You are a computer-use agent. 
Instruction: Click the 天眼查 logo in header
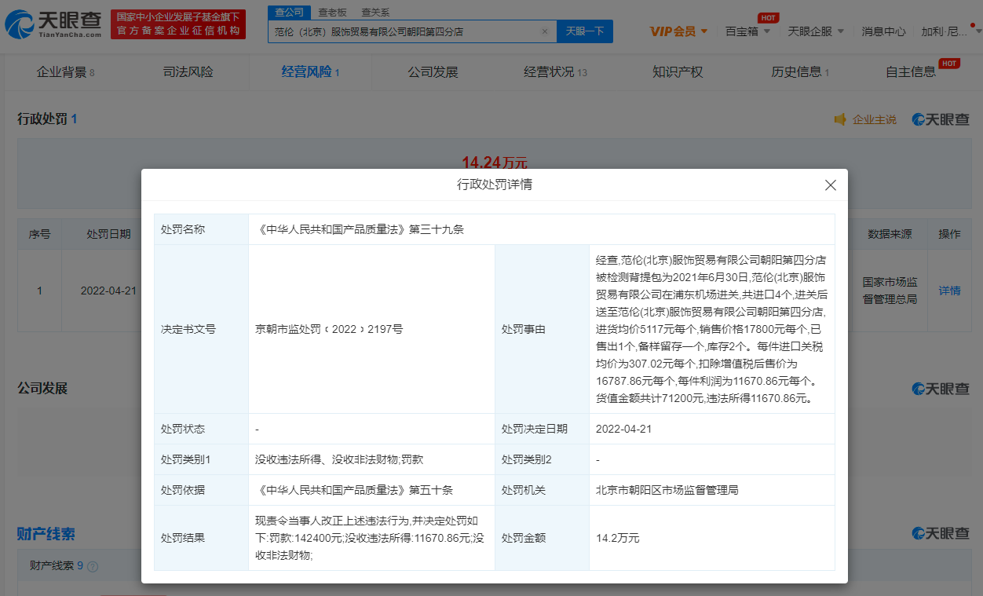(x=53, y=24)
